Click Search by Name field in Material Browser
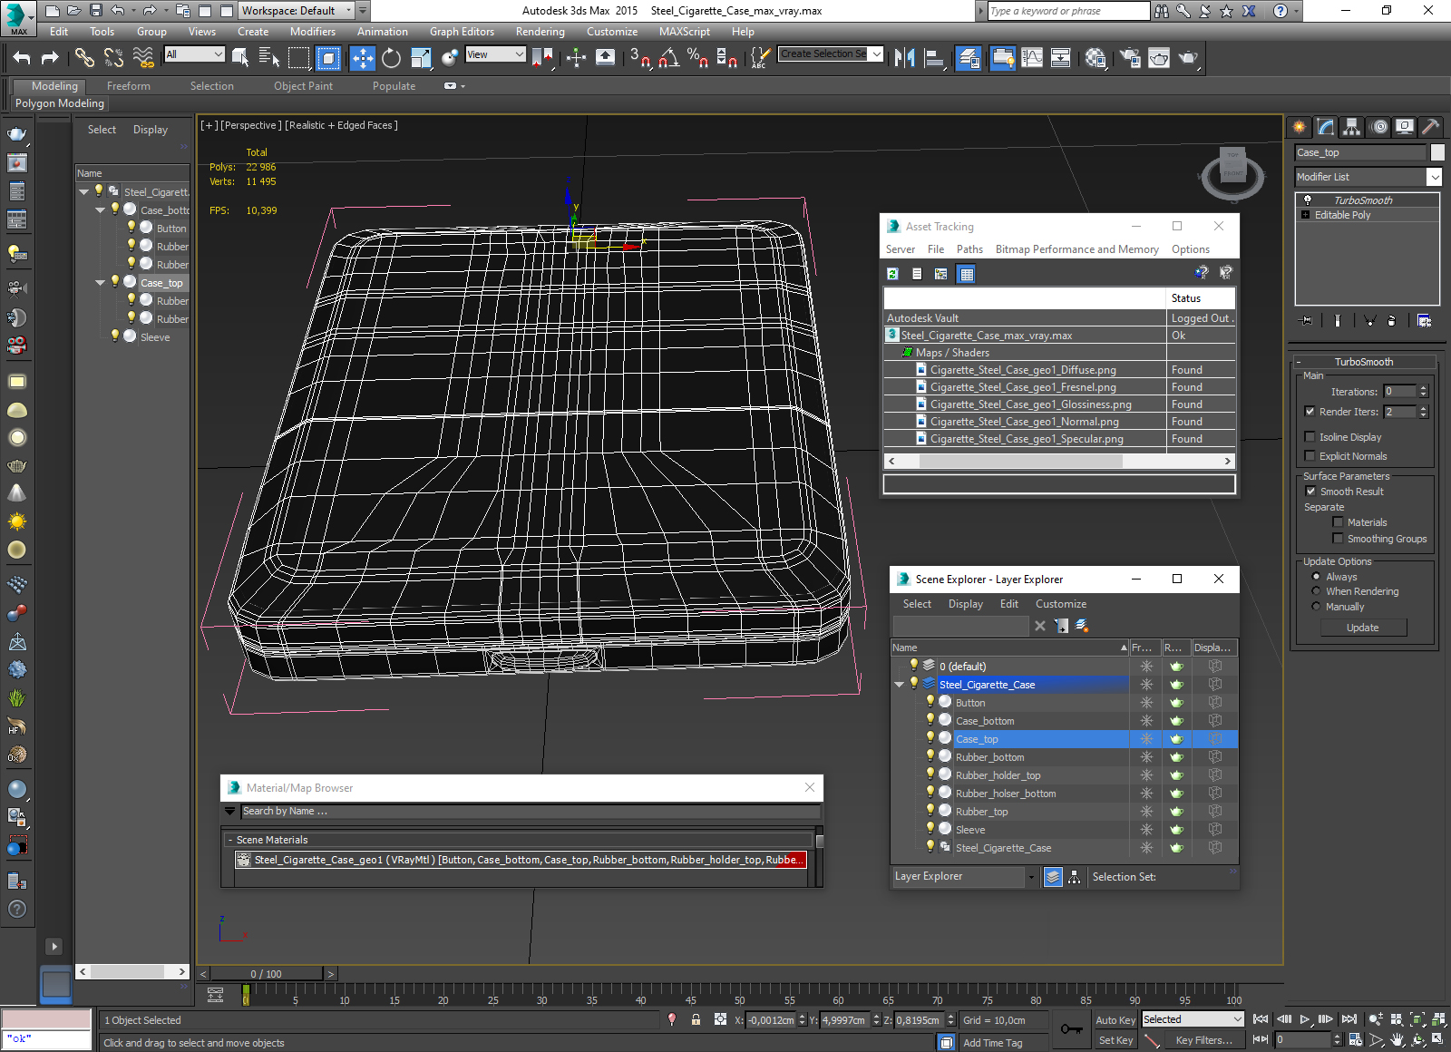The width and height of the screenshot is (1451, 1052). pyautogui.click(x=531, y=812)
